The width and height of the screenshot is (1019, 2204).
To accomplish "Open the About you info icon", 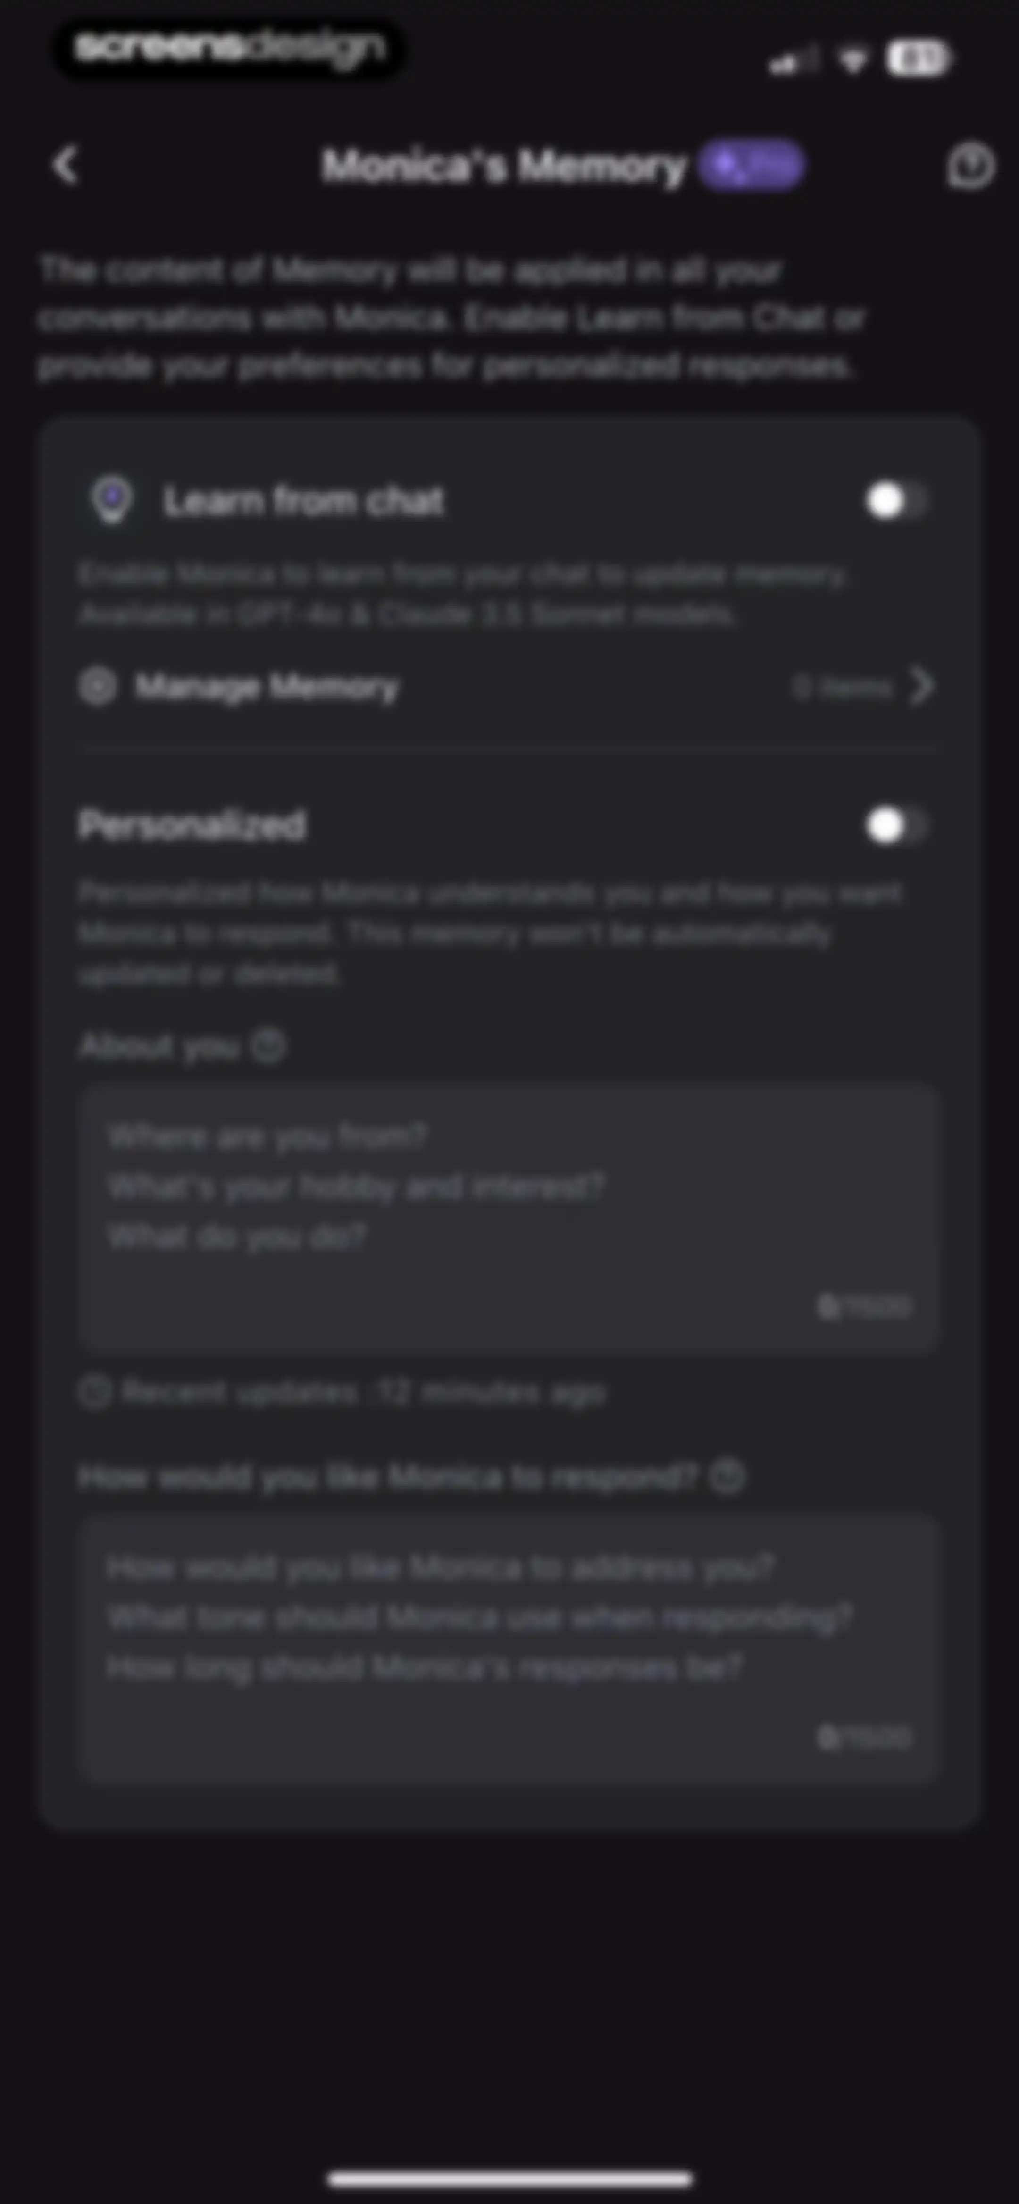I will coord(268,1045).
